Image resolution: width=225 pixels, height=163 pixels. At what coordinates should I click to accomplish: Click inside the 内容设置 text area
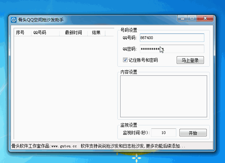164,96
